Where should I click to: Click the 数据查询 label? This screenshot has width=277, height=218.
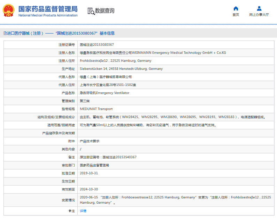[x=105, y=11]
